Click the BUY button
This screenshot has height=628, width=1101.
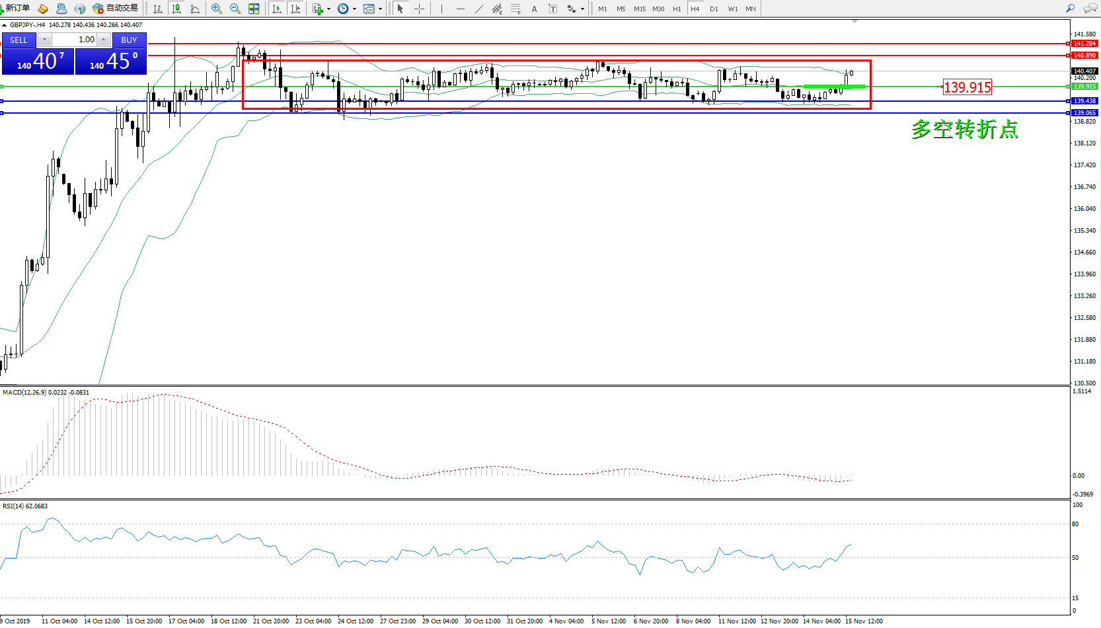129,40
